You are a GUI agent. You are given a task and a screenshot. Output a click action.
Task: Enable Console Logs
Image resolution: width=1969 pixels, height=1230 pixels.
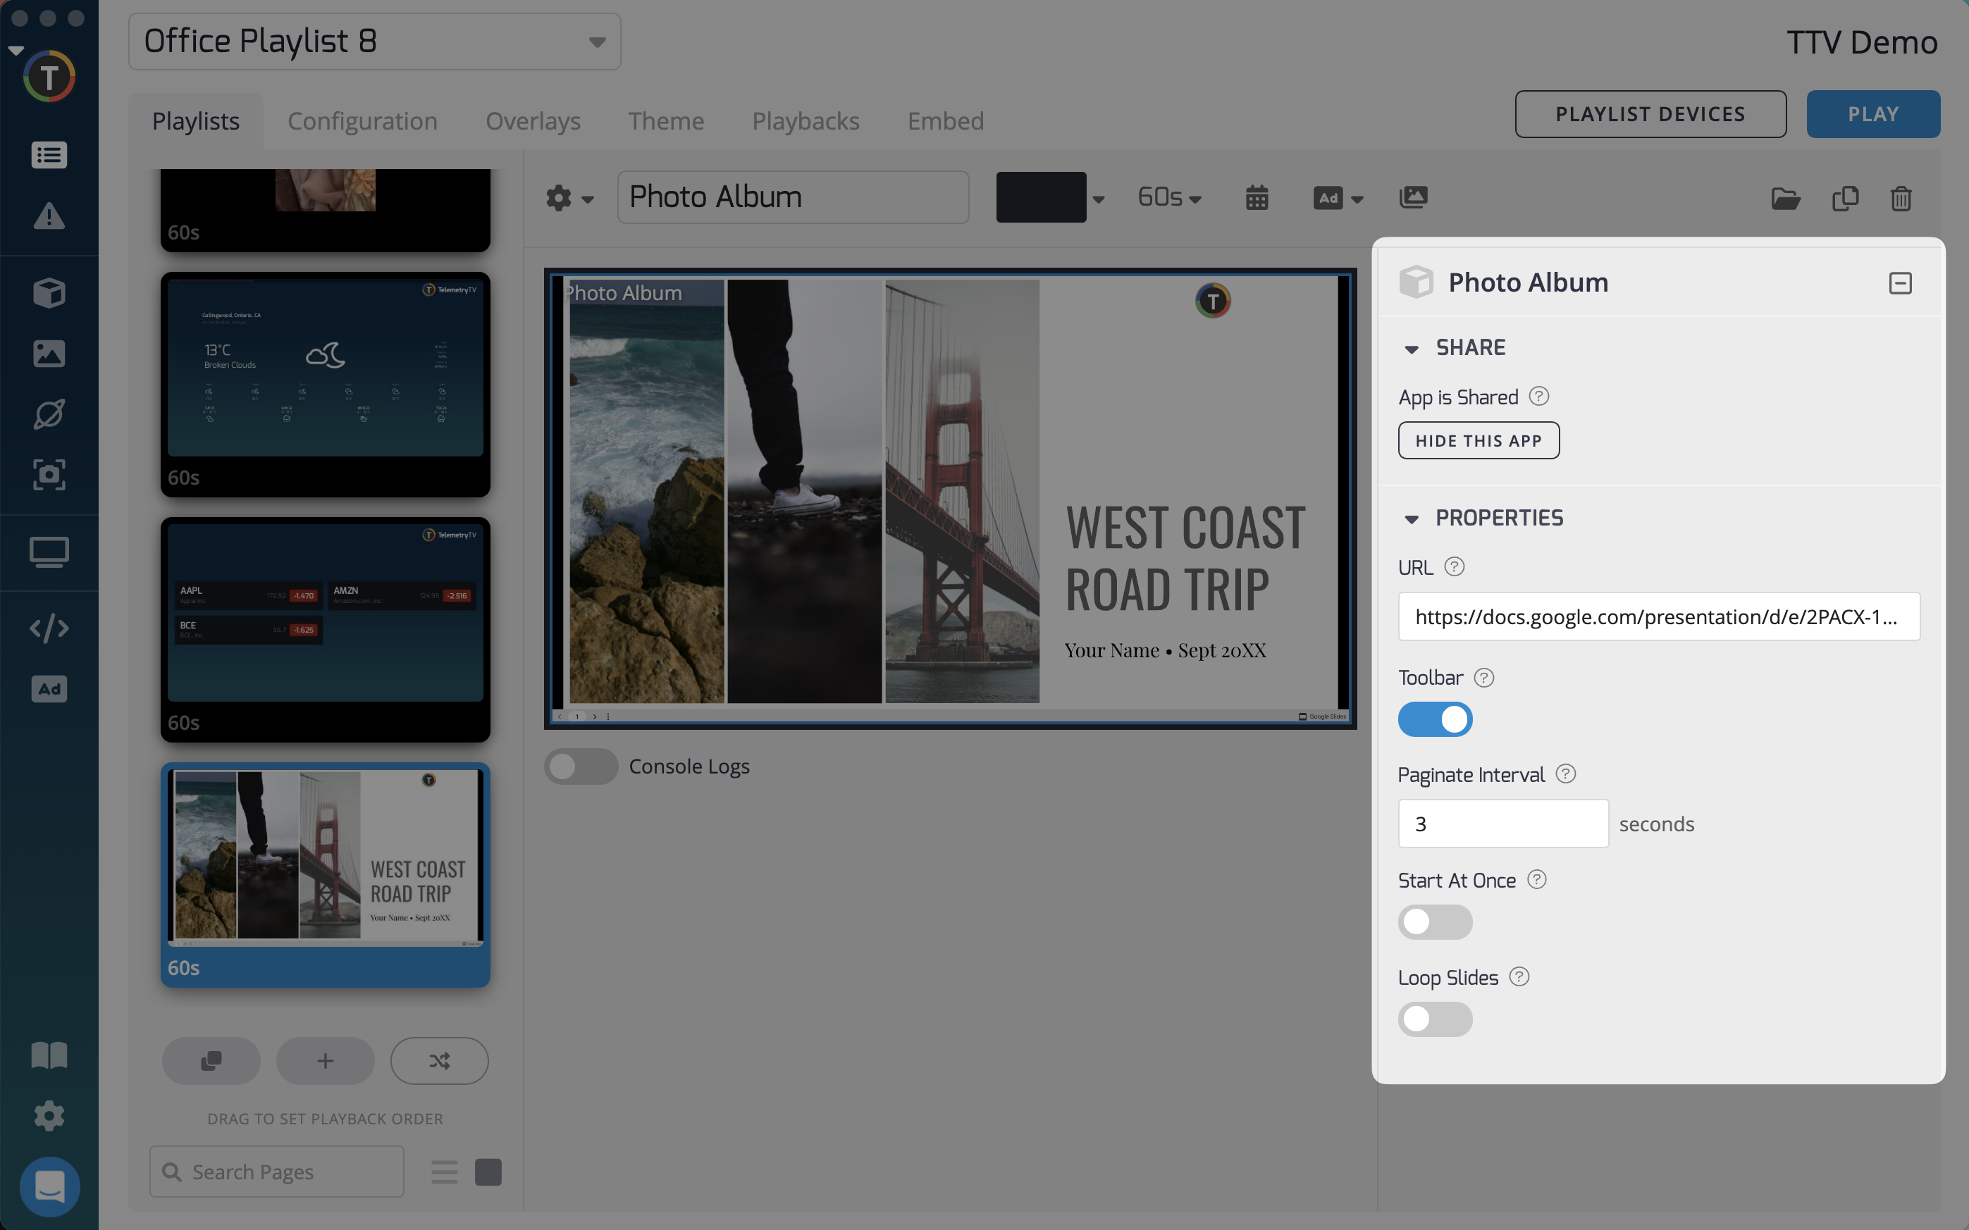click(580, 766)
